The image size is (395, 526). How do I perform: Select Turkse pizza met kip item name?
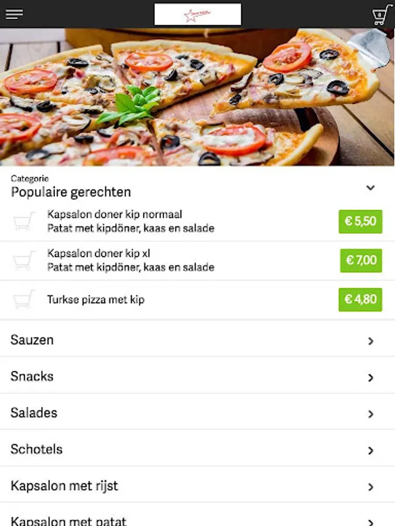(x=96, y=300)
